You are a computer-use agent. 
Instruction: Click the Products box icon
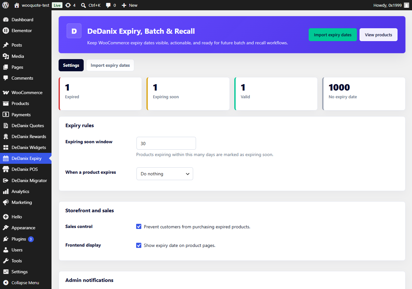click(6, 103)
